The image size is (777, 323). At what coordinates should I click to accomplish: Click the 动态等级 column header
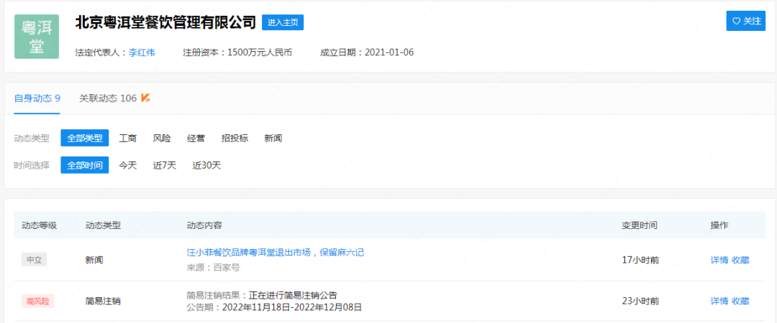click(39, 225)
